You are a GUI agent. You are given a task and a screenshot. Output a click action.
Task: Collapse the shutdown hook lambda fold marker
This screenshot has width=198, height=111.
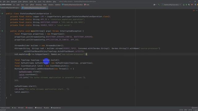6,69
